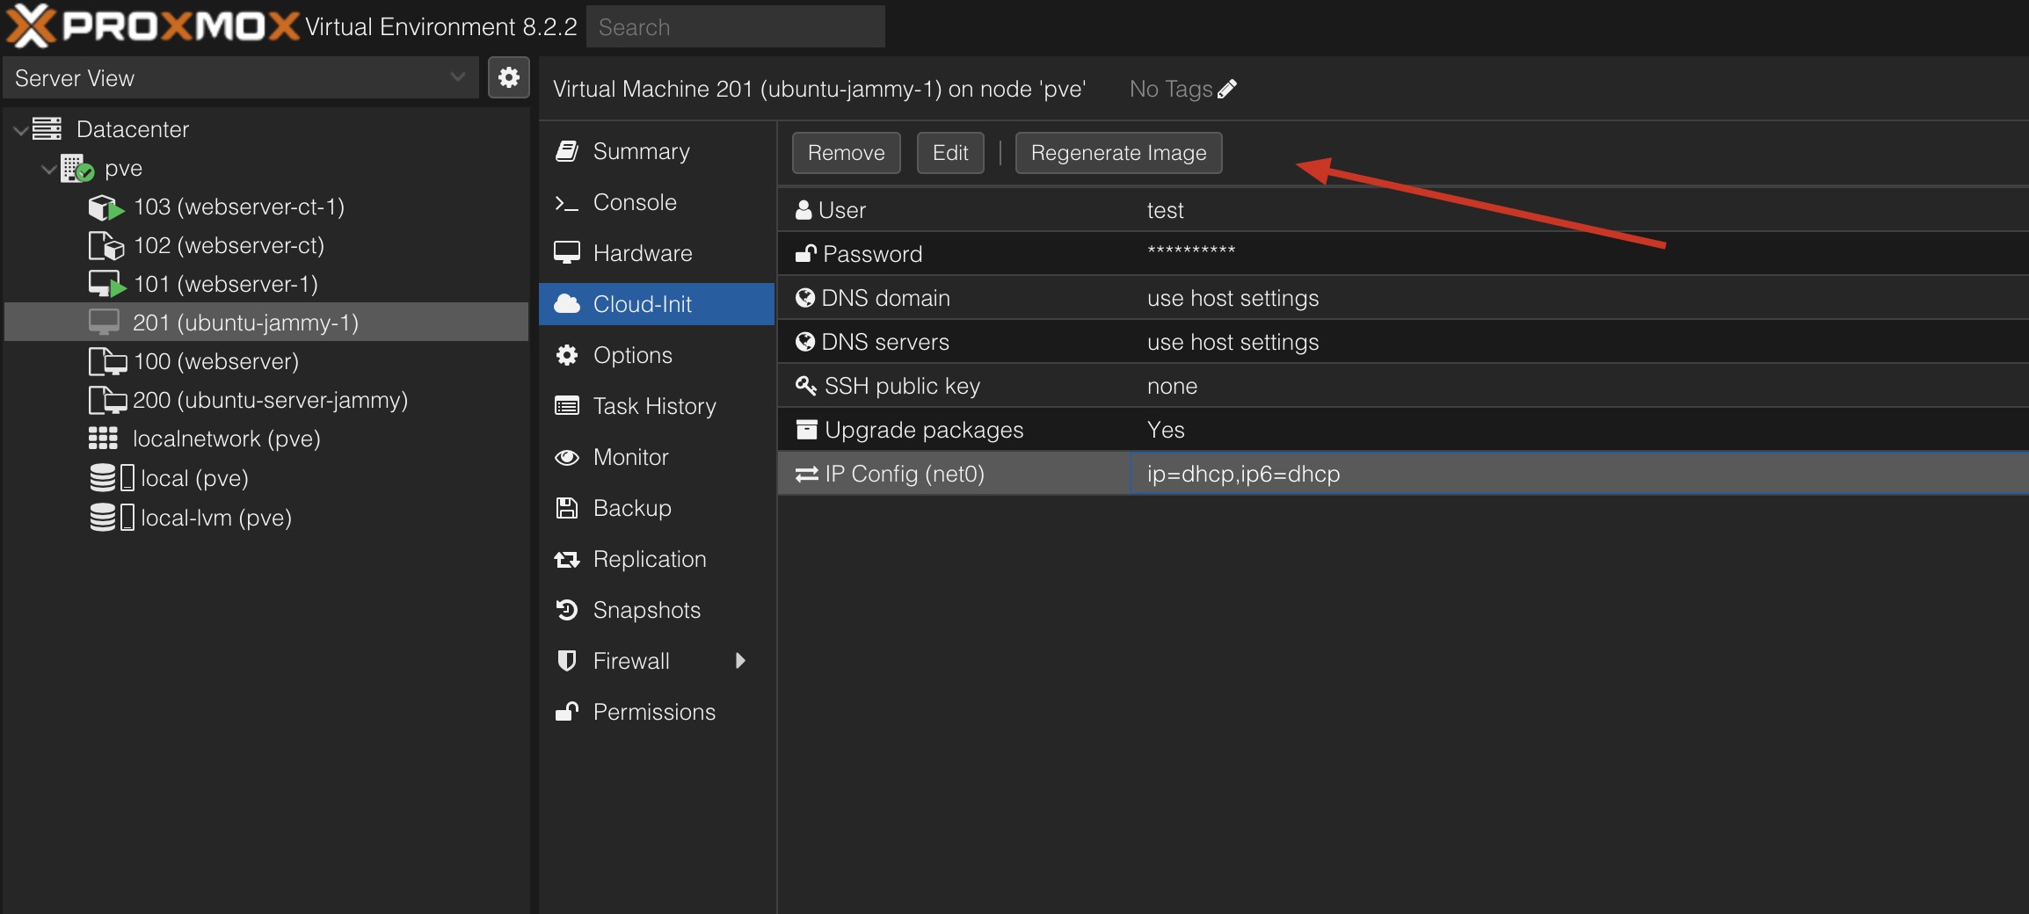Open the Options tab
Viewport: 2029px width, 914px height.
pyautogui.click(x=657, y=355)
